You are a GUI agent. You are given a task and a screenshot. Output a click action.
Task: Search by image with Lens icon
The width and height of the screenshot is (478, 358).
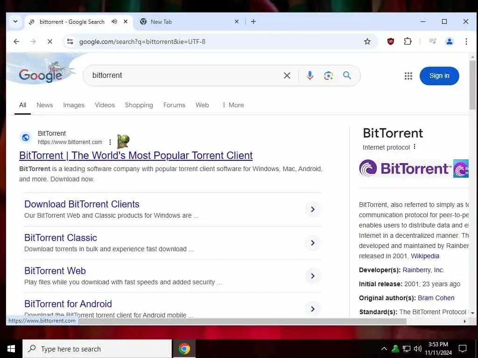pos(328,76)
